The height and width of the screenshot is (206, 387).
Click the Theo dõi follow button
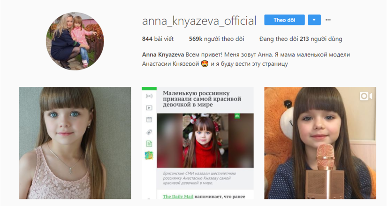(284, 20)
